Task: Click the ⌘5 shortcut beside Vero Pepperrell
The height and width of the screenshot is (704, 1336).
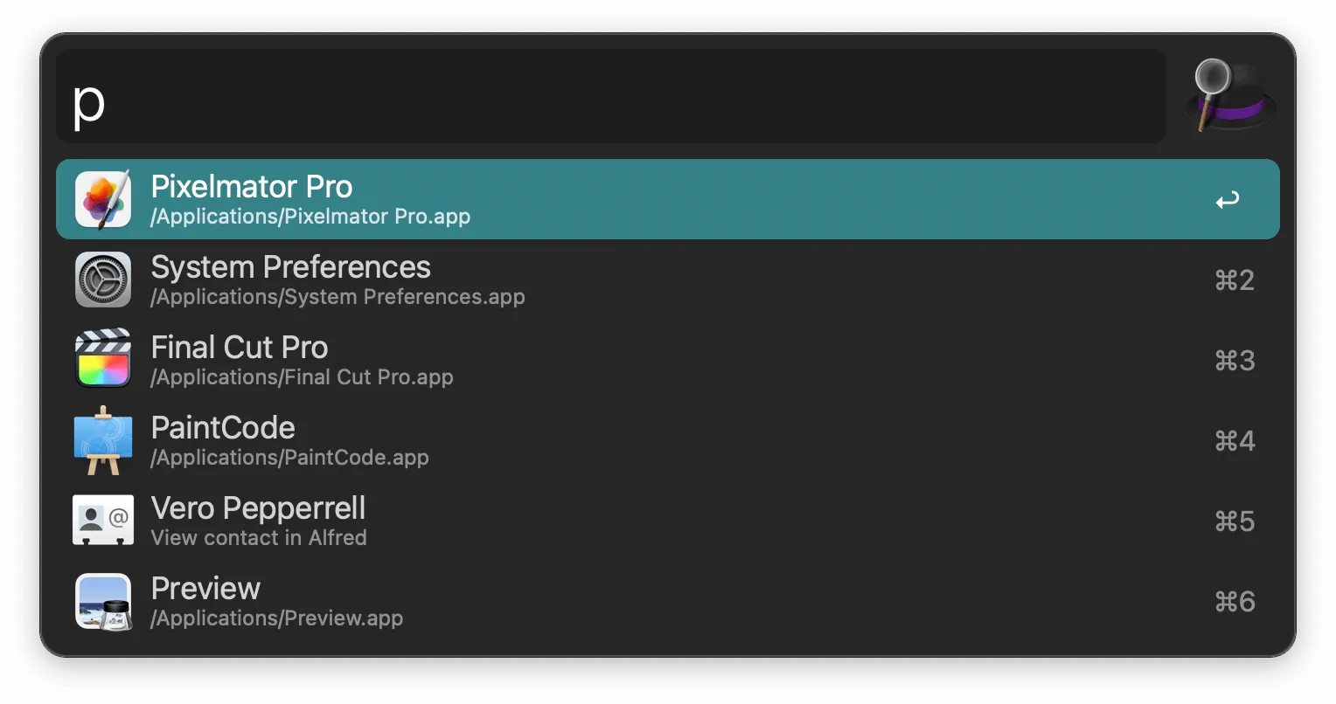Action: (1234, 521)
